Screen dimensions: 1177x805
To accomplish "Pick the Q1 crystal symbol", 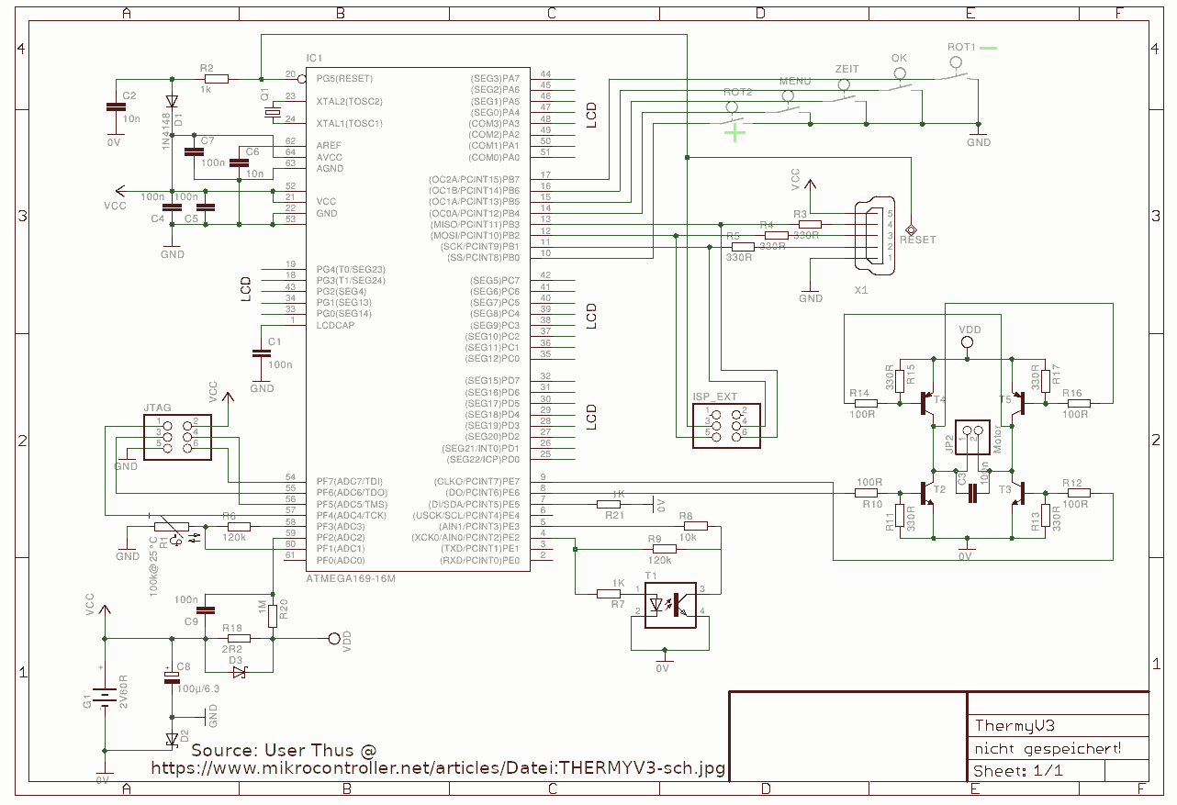I will [273, 112].
